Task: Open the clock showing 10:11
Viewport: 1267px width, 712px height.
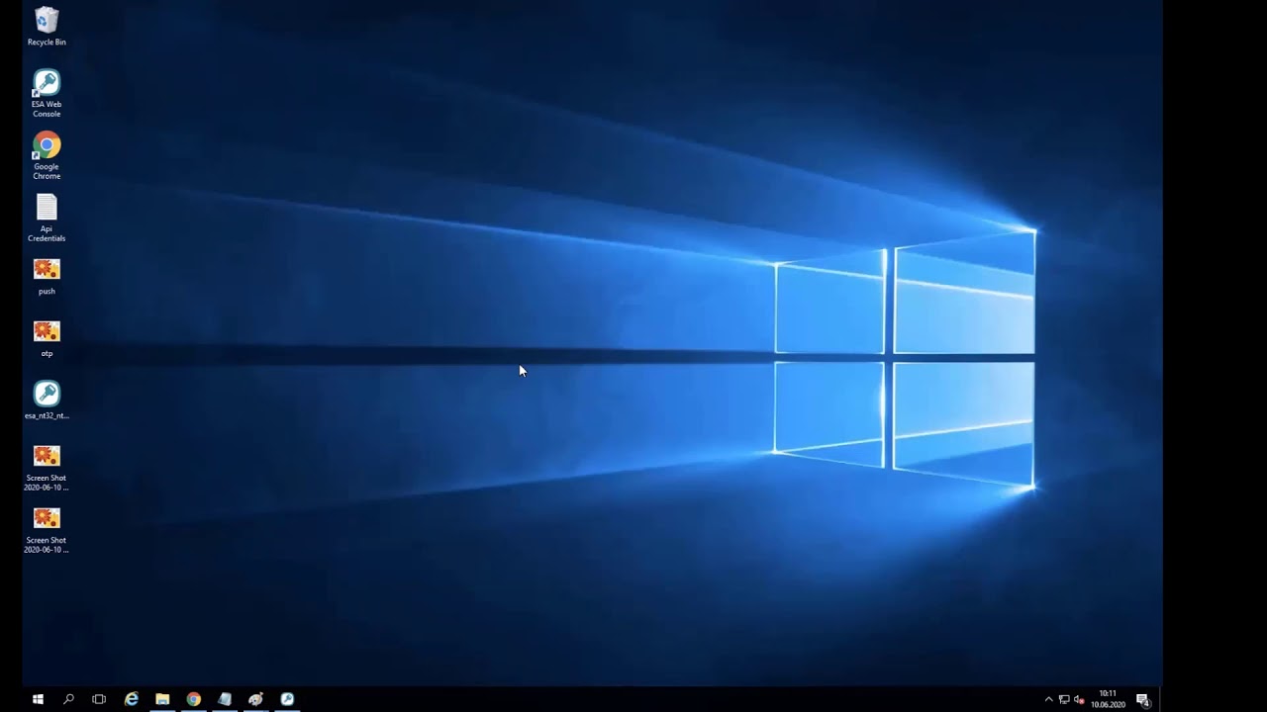Action: (x=1108, y=699)
